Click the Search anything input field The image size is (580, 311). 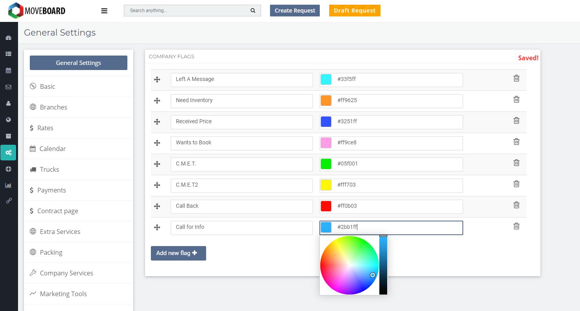tap(192, 11)
